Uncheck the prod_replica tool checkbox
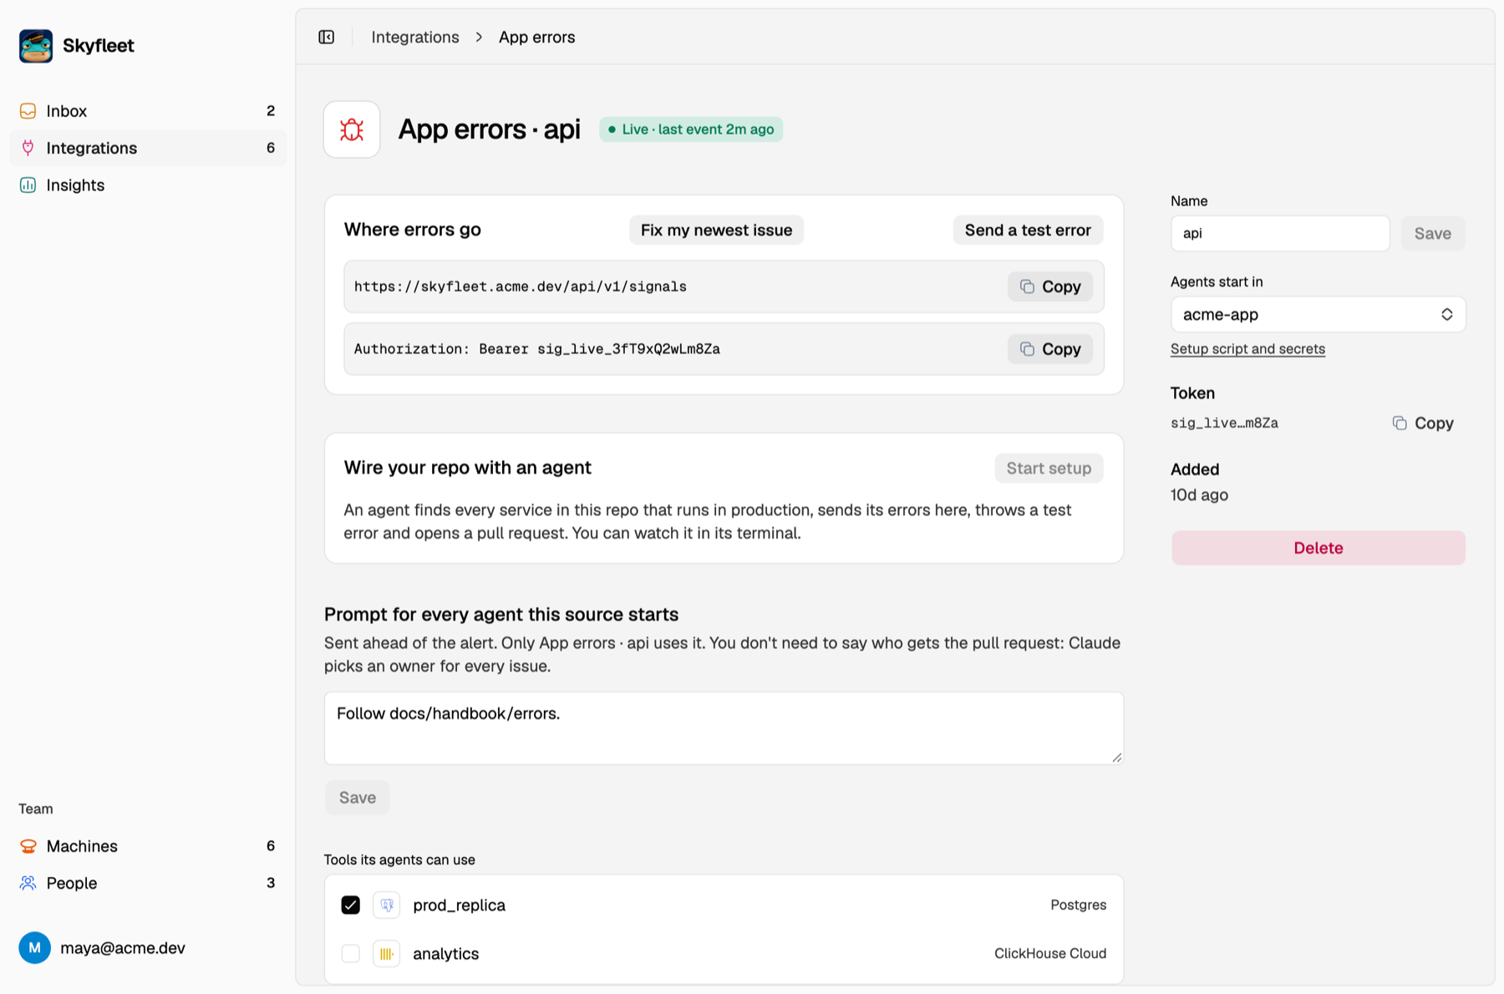The width and height of the screenshot is (1504, 994). (x=351, y=905)
